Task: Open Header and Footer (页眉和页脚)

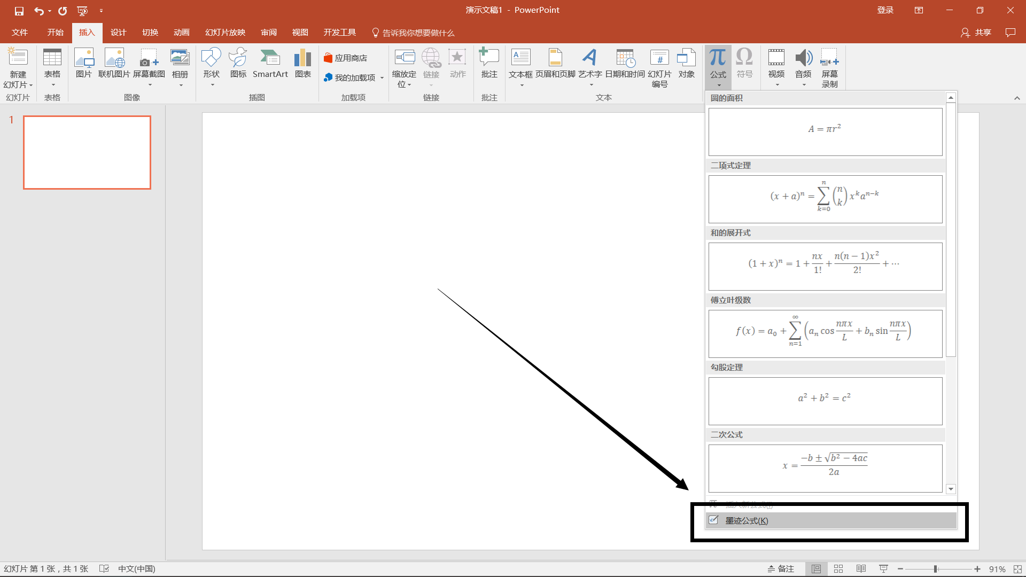Action: click(x=556, y=64)
